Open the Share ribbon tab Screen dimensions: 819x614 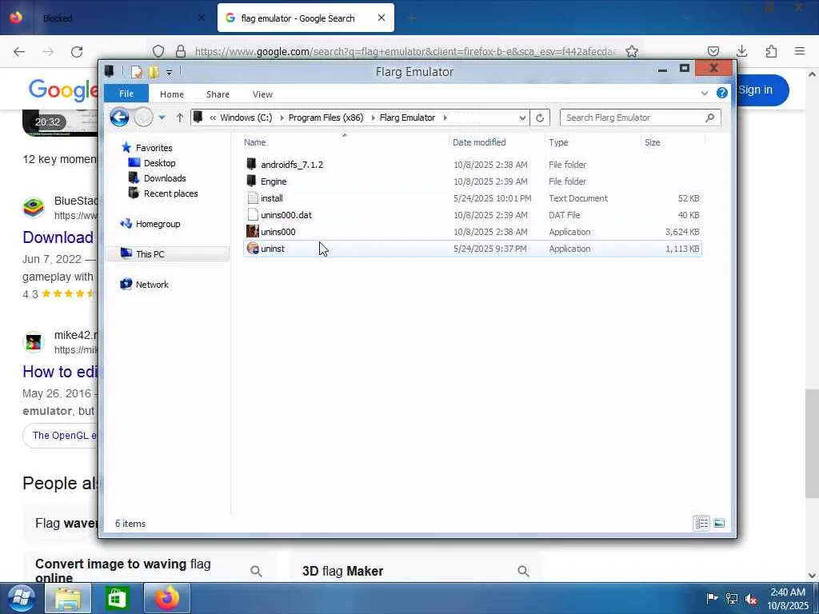coord(218,94)
